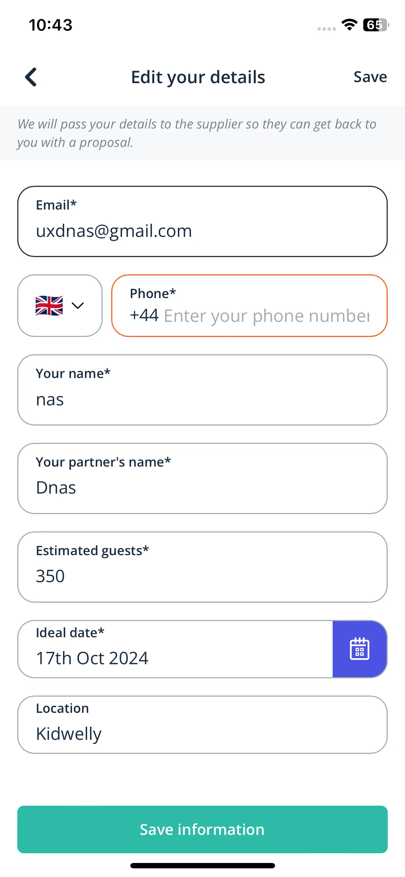Click Save in the top header
This screenshot has height=877, width=405.
point(370,77)
